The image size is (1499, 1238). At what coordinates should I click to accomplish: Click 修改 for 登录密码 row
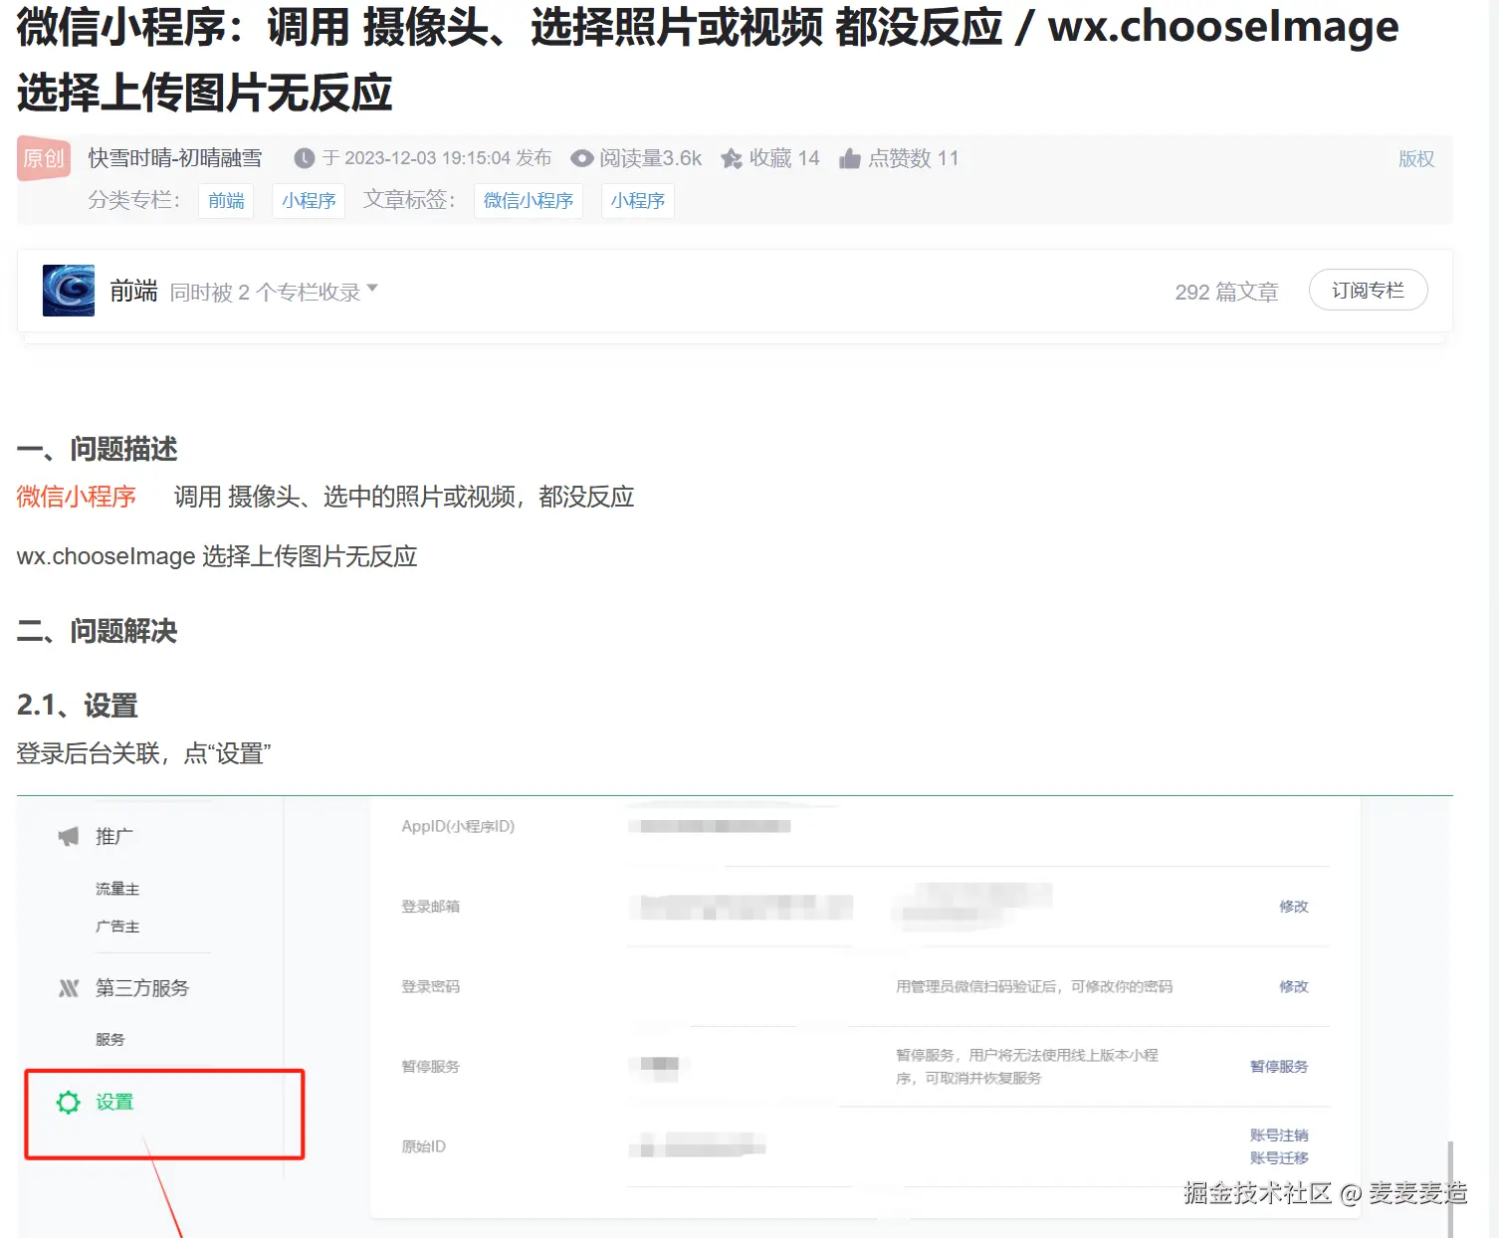(x=1294, y=986)
